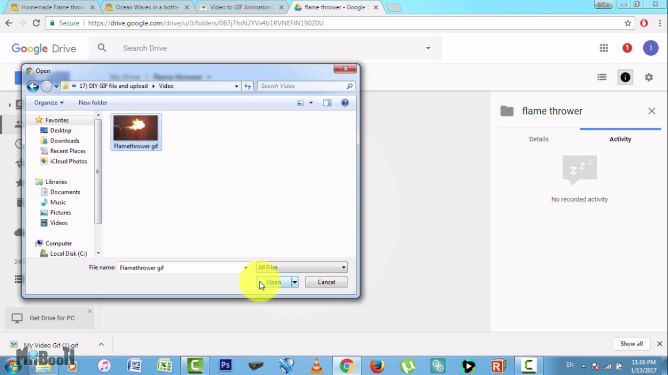This screenshot has height=375, width=668.
Task: Change the file view icon
Action: (300, 103)
